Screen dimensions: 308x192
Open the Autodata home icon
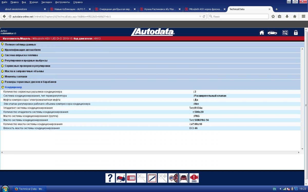(x=262, y=33)
